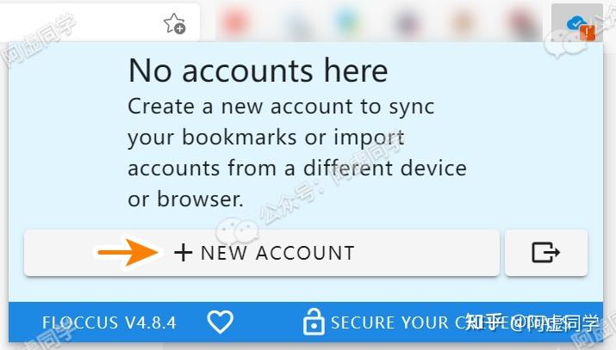Click the orange arrow pointing to New Account
This screenshot has height=350, width=616.
pos(128,253)
